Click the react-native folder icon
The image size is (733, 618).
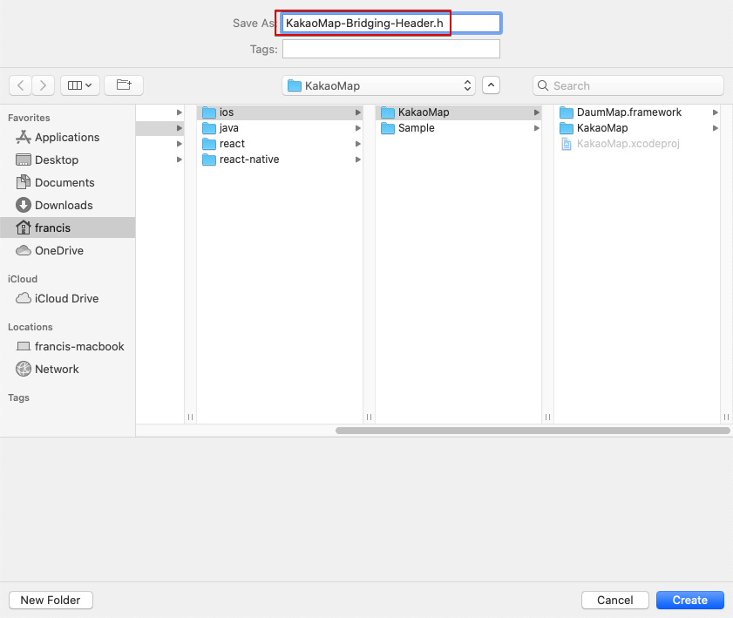(x=209, y=160)
